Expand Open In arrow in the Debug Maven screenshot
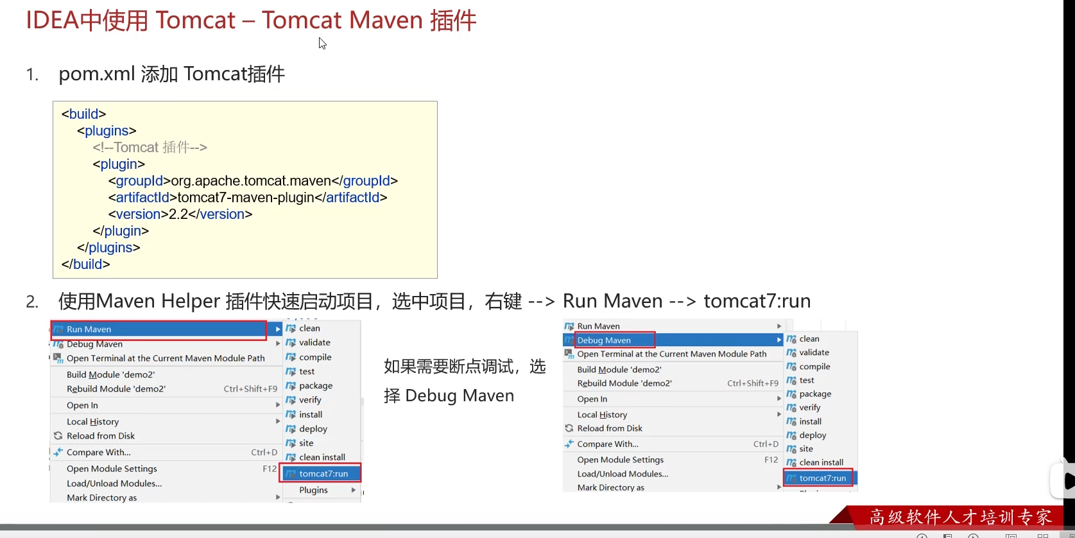This screenshot has height=538, width=1075. coord(779,399)
